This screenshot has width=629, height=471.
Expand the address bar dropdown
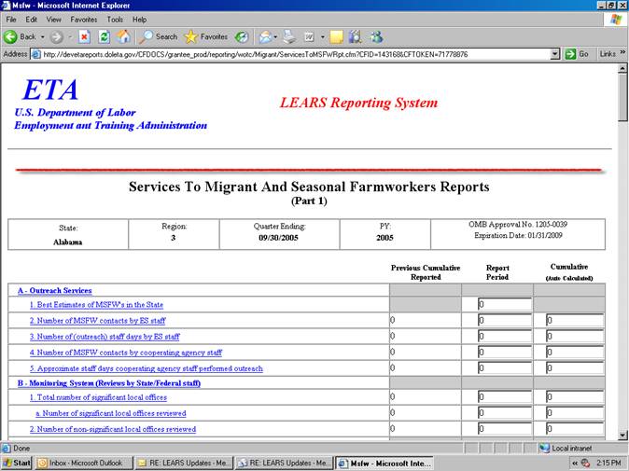(x=555, y=54)
